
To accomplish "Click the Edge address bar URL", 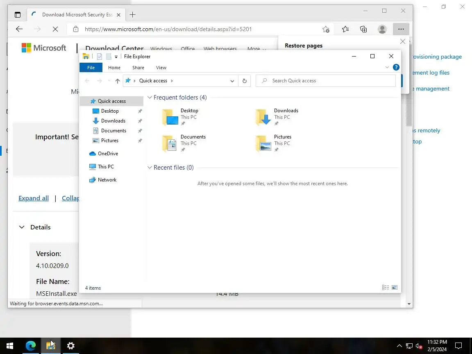I will (x=168, y=29).
